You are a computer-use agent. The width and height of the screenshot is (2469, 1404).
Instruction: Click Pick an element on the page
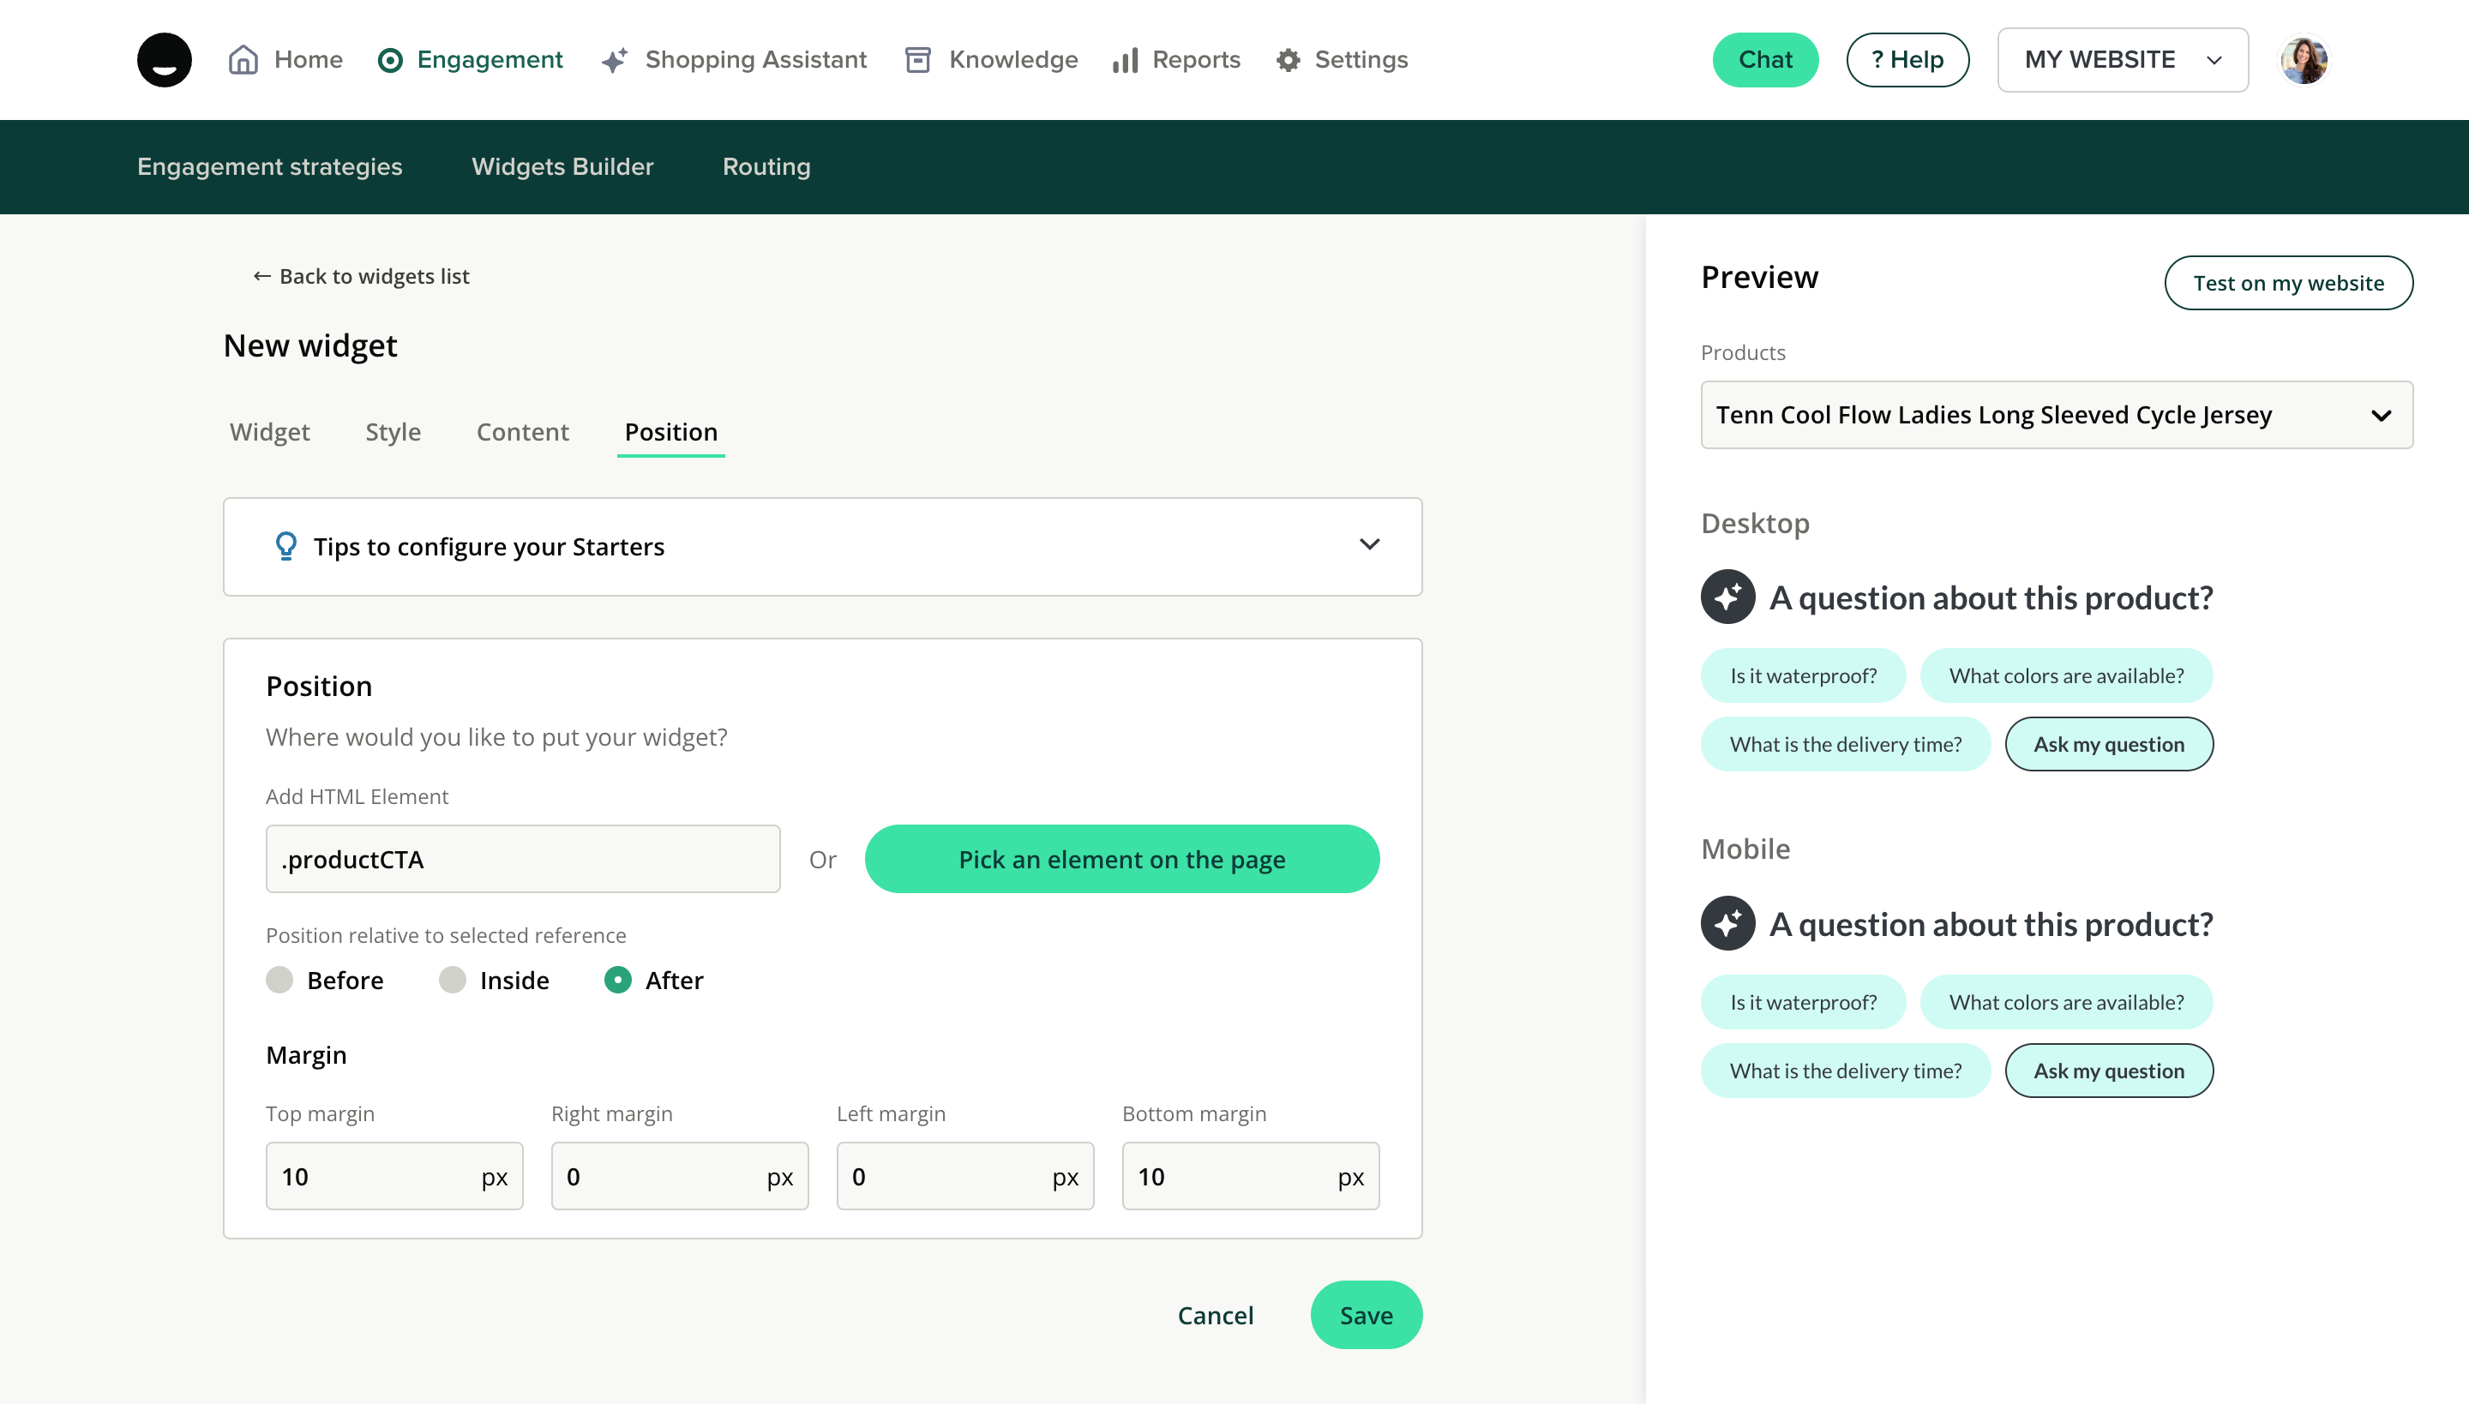pyautogui.click(x=1120, y=858)
